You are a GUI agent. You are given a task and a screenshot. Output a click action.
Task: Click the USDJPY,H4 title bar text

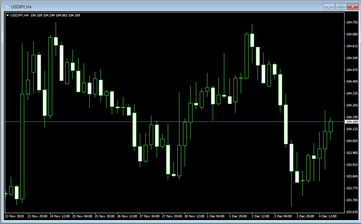pyautogui.click(x=21, y=7)
